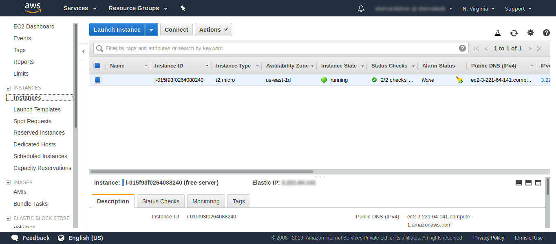Open the Launch Instance dropdown arrow
The height and width of the screenshot is (244, 556).
click(152, 30)
